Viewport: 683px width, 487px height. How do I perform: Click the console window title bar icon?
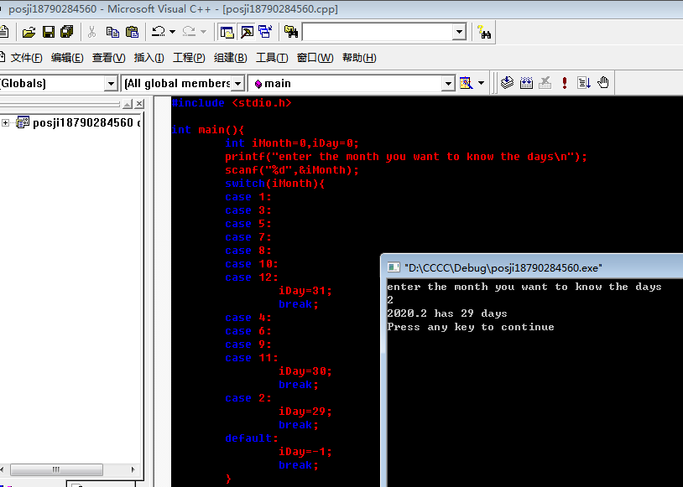394,267
